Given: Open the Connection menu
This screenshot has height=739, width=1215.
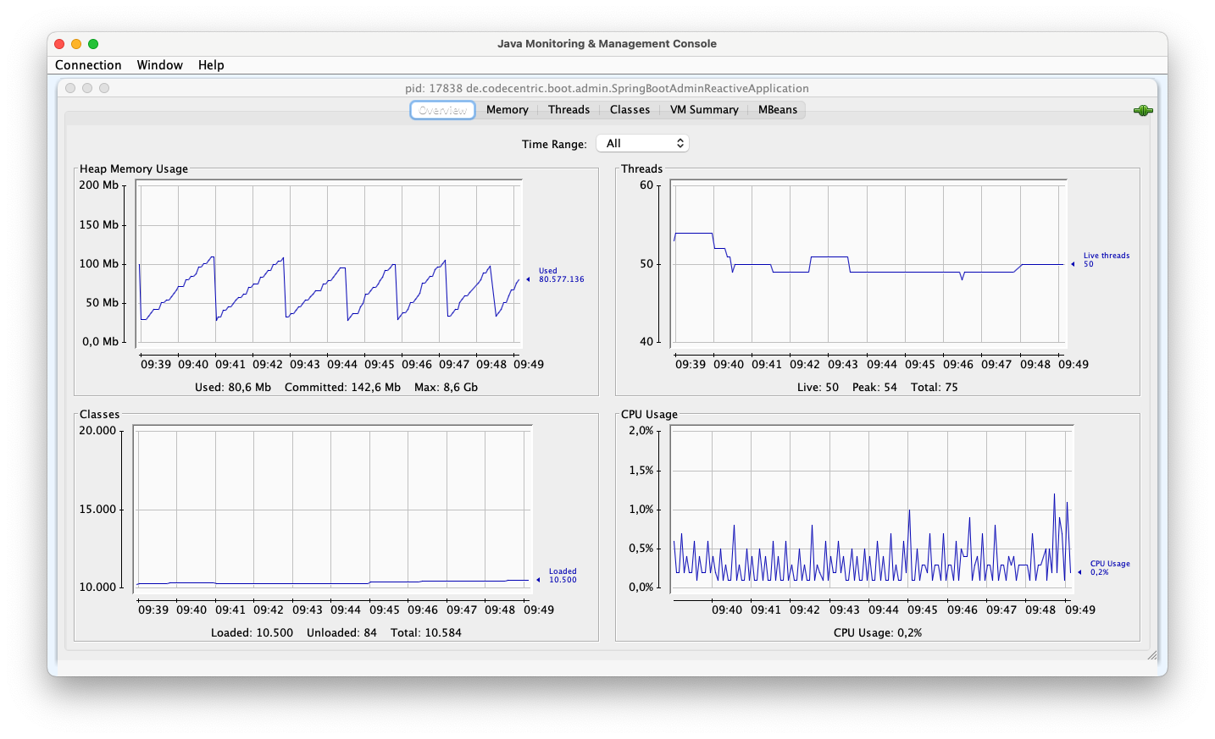Looking at the screenshot, I should coord(88,64).
